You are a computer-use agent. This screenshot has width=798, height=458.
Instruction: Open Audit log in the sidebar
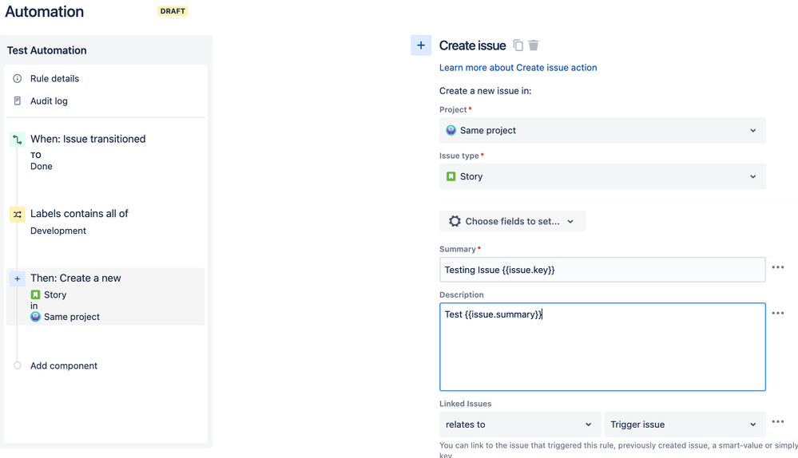(x=49, y=101)
